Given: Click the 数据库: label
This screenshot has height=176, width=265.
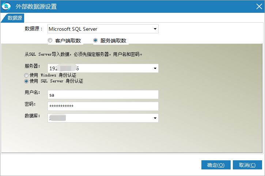Looking at the screenshot, I should point(32,116).
